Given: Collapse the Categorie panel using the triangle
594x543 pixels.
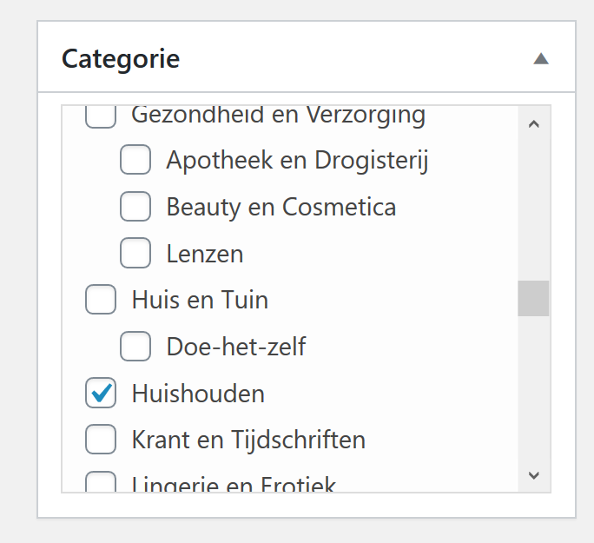Looking at the screenshot, I should pyautogui.click(x=541, y=59).
